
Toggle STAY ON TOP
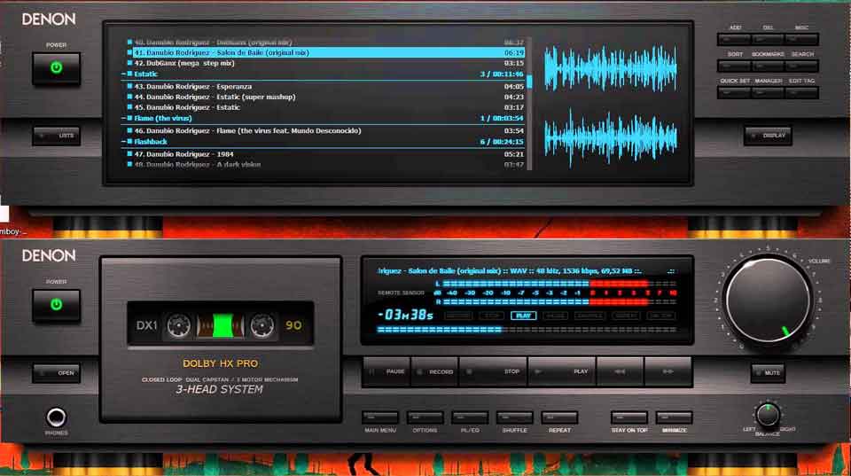(x=629, y=417)
